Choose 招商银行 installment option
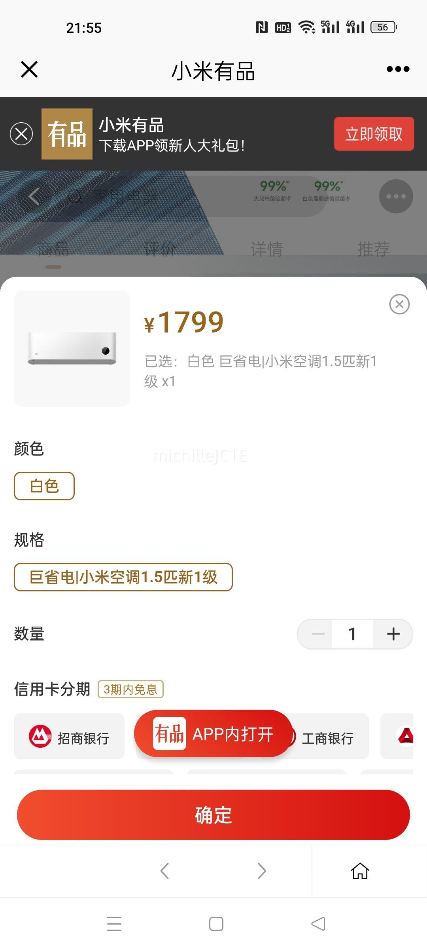Image resolution: width=427 pixels, height=950 pixels. (69, 736)
